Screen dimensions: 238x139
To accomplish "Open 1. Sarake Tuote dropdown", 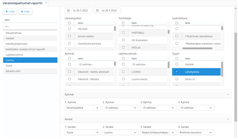I will pyautogui.click(x=83, y=133).
